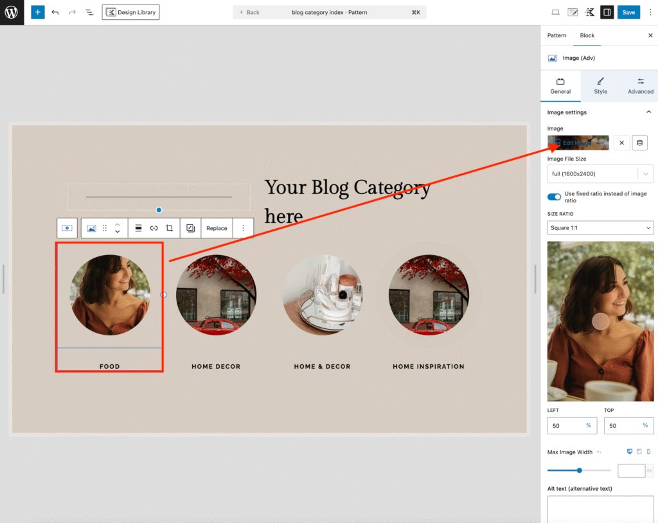The height and width of the screenshot is (523, 658).
Task: Open the Size Ratio Square 1:1 dropdown
Action: (x=600, y=227)
